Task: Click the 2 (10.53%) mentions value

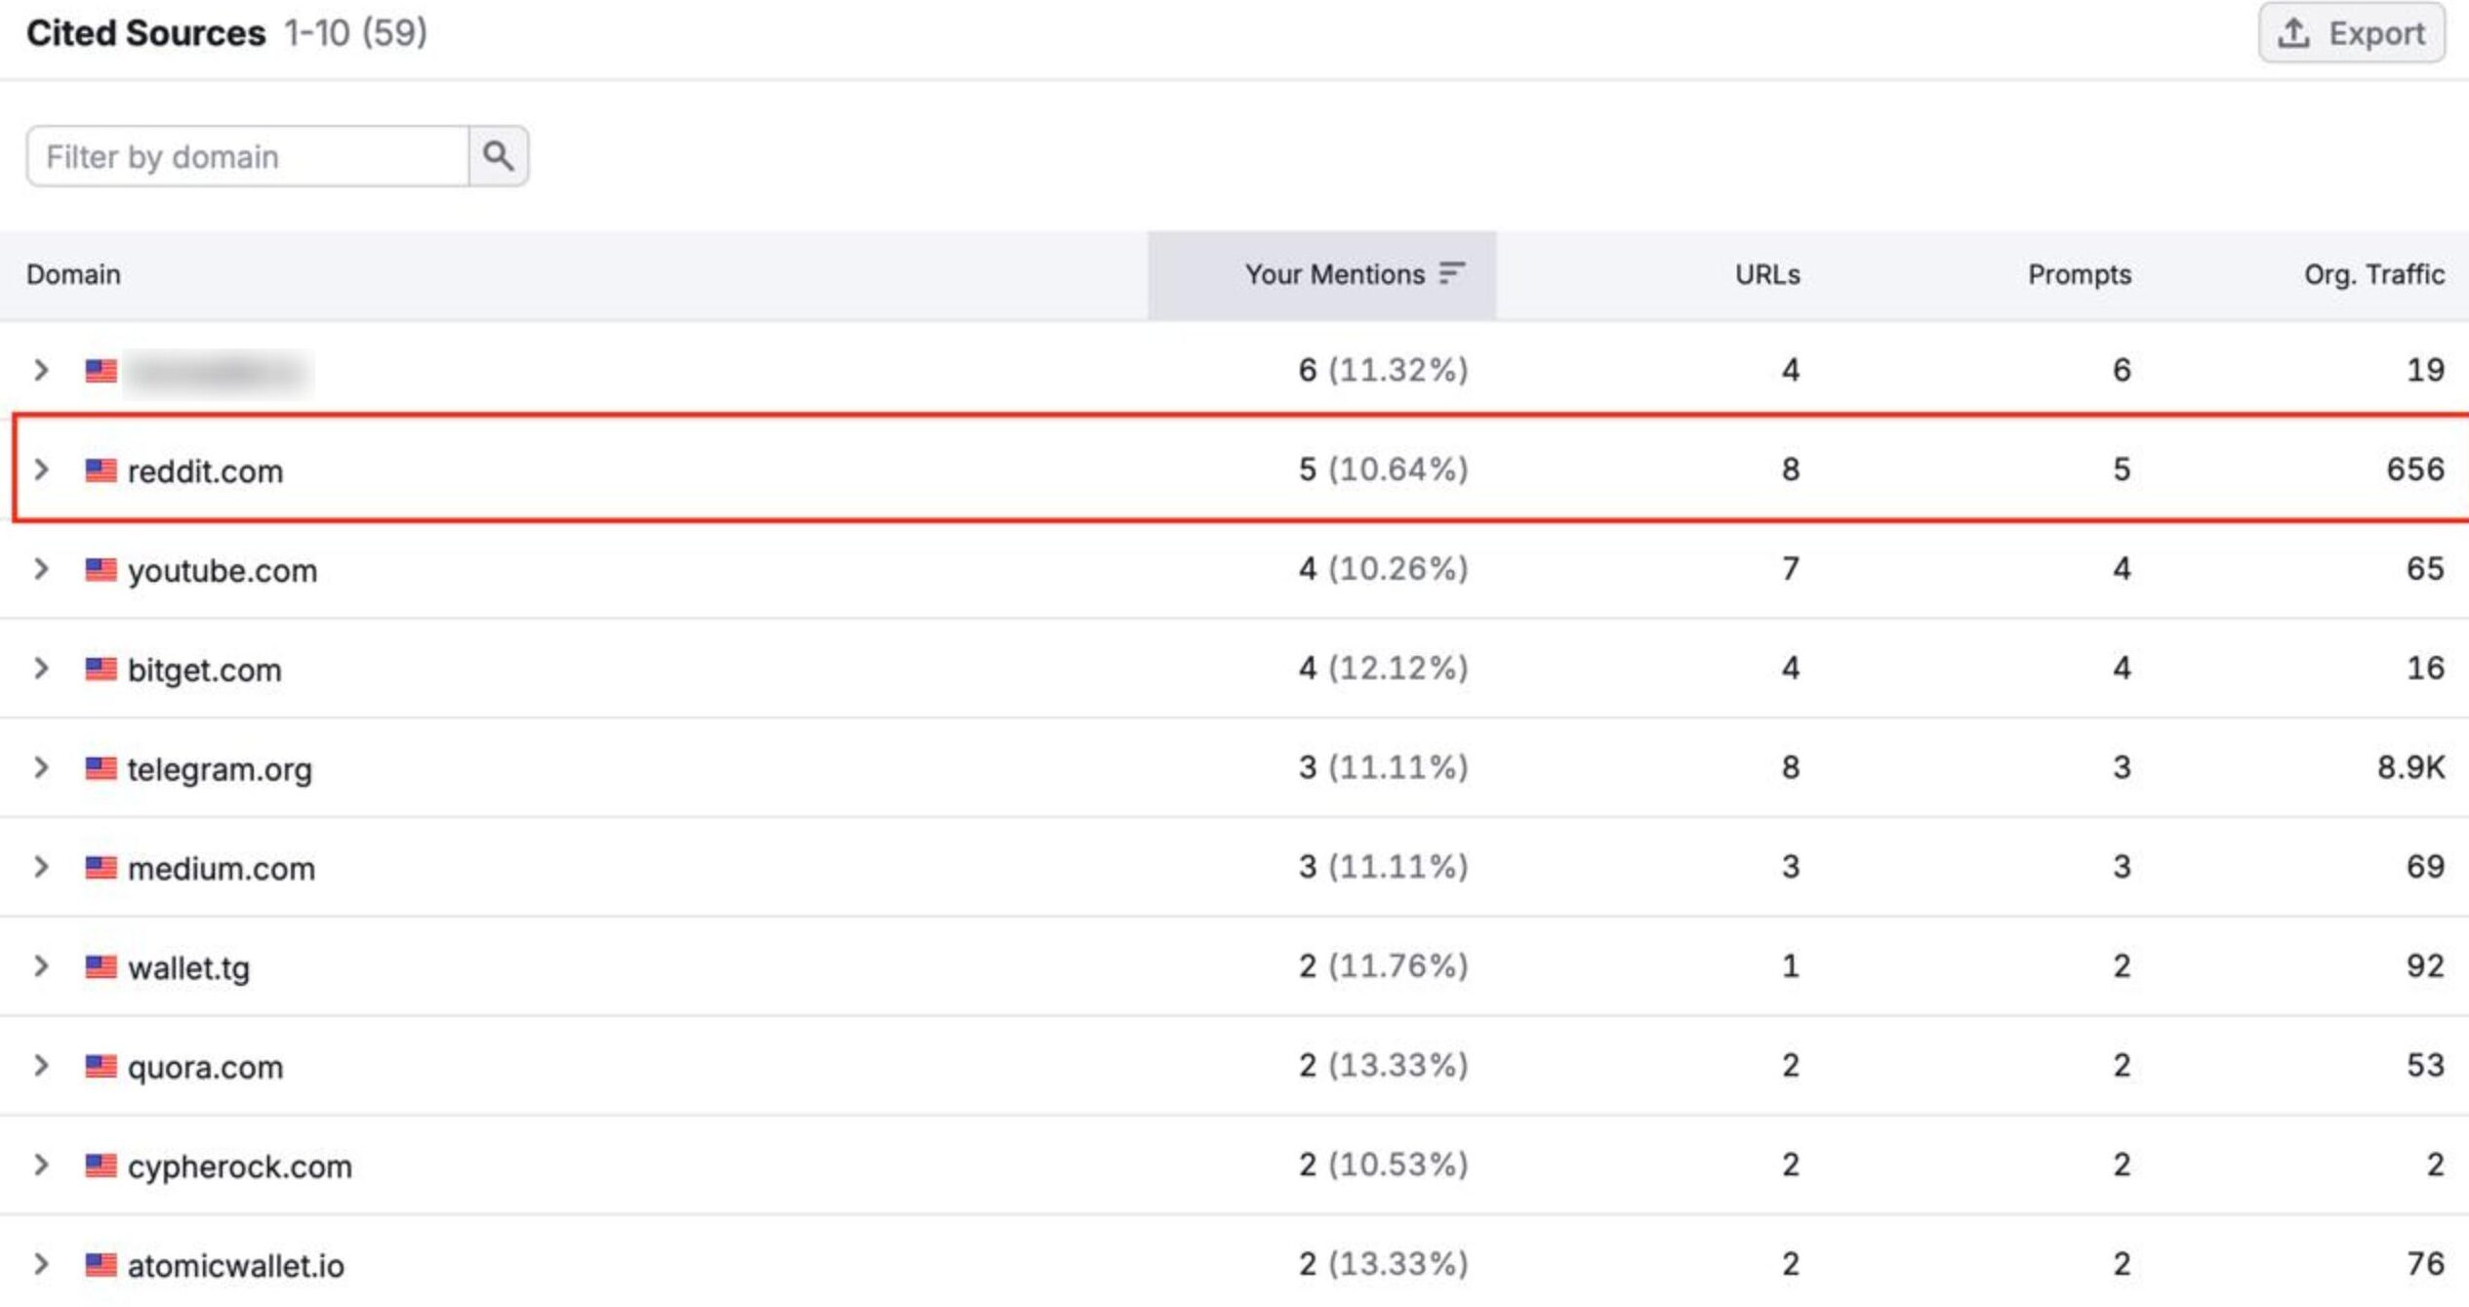Action: pos(1383,1165)
